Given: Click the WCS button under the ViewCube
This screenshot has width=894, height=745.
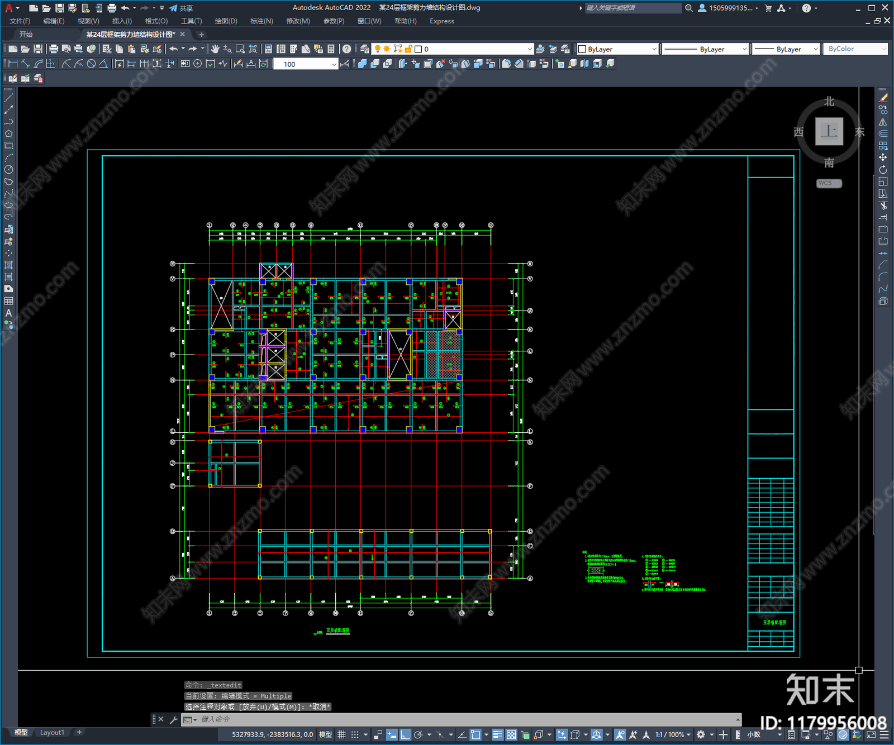Looking at the screenshot, I should 829,183.
